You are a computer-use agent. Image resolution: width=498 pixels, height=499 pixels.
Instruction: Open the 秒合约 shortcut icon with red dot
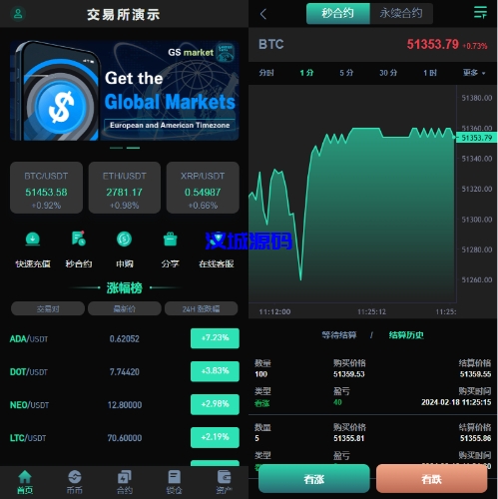point(79,239)
